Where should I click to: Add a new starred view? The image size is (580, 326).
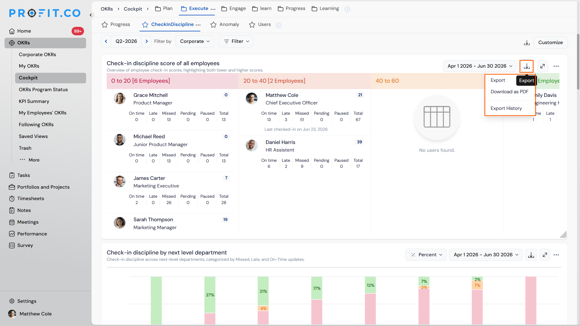click(279, 25)
